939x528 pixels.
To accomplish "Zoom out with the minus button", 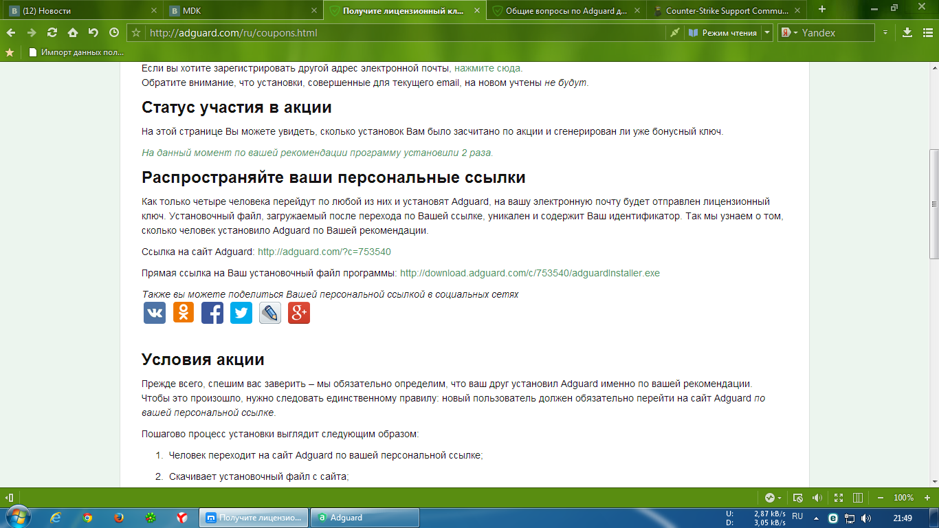I will click(x=881, y=497).
